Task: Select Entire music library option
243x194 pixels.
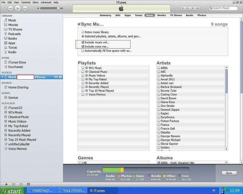Action: point(83,32)
